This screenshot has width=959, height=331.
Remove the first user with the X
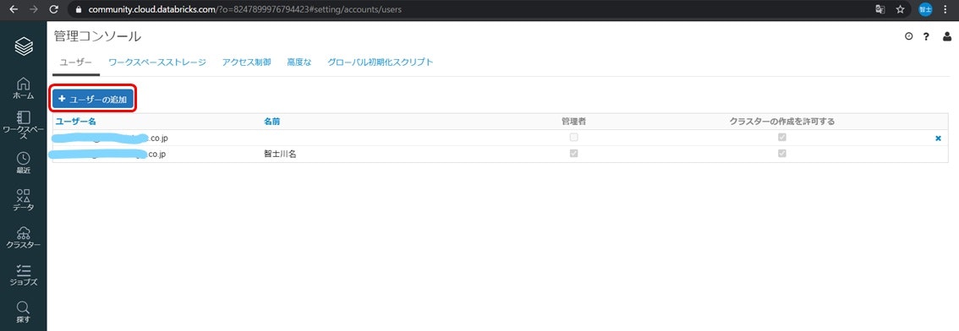coord(938,138)
